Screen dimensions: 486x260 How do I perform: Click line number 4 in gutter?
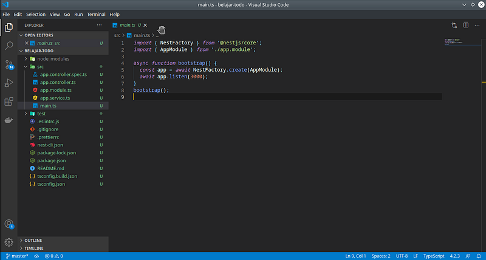[123, 63]
